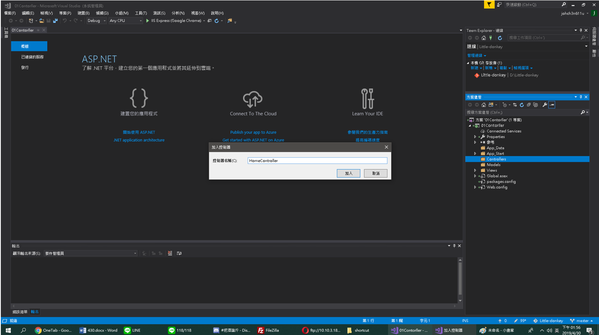Viewport: 599px width, 335px height.
Task: Open the 工具(T) menu
Action: click(141, 13)
